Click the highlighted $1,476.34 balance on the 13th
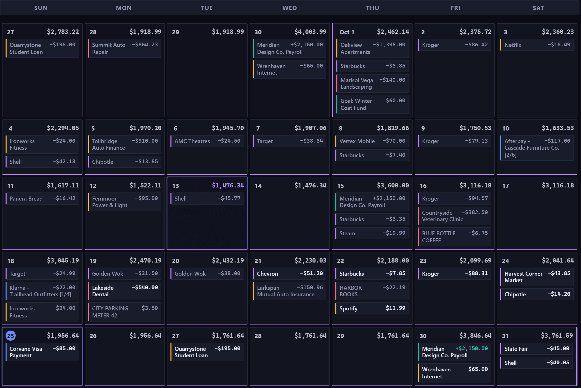581x388 pixels. tap(228, 185)
